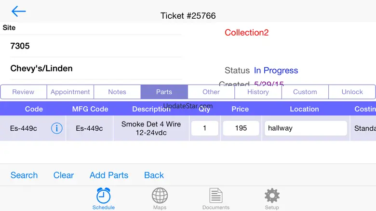Tap Add Parts
Image resolution: width=376 pixels, height=211 pixels.
(x=109, y=175)
